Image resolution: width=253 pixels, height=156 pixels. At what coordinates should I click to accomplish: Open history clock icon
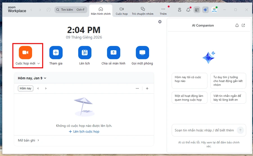coord(48,10)
